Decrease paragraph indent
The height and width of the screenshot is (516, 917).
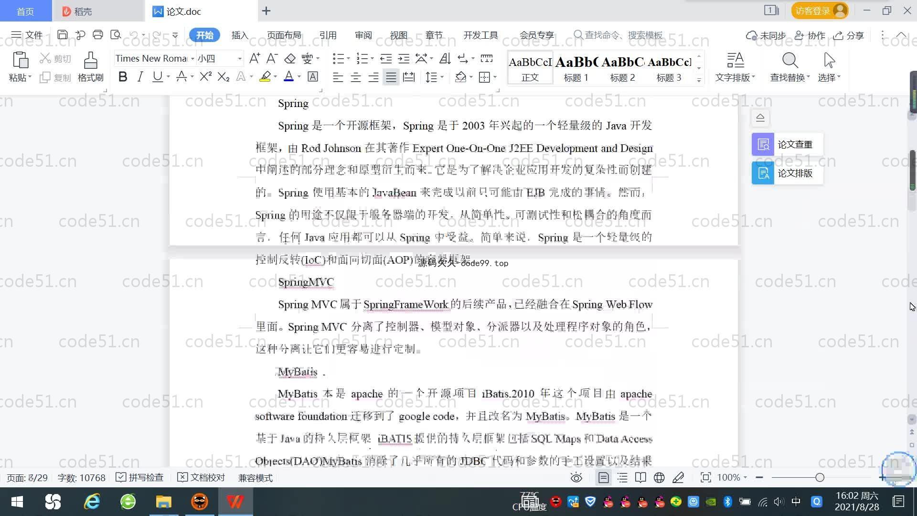tap(386, 58)
